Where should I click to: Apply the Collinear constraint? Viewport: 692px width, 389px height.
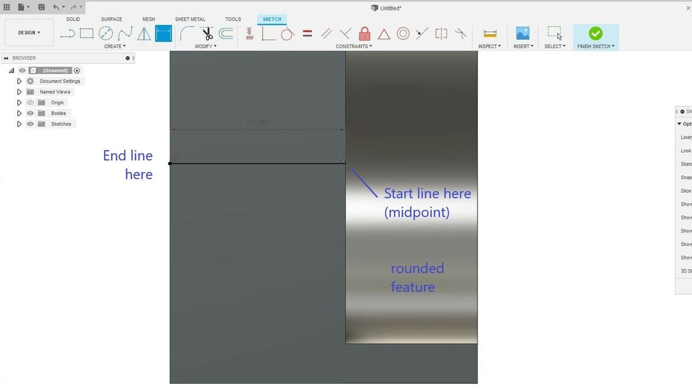coord(422,33)
